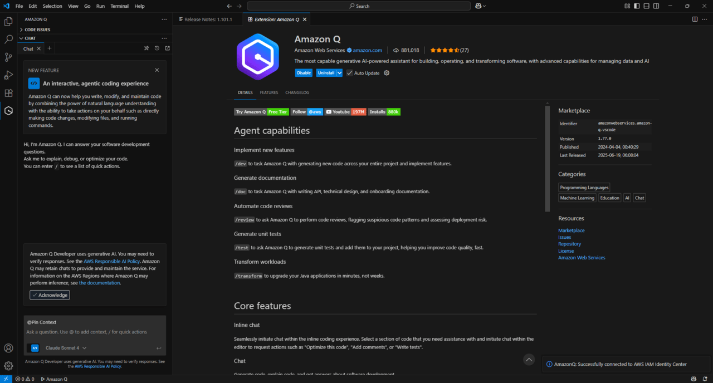Switch to the Changelog tab
Image resolution: width=713 pixels, height=383 pixels.
point(297,92)
